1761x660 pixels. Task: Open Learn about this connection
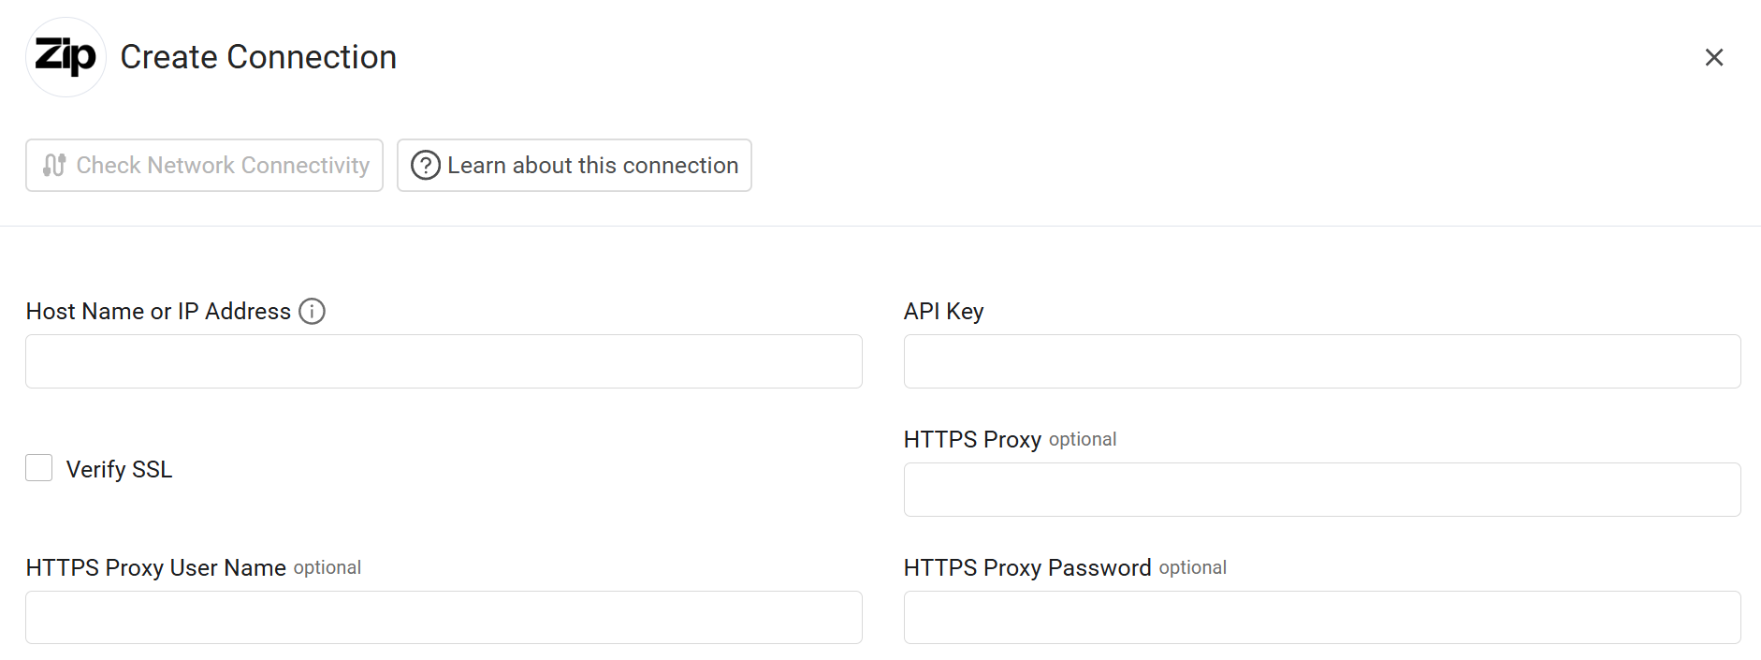[574, 165]
